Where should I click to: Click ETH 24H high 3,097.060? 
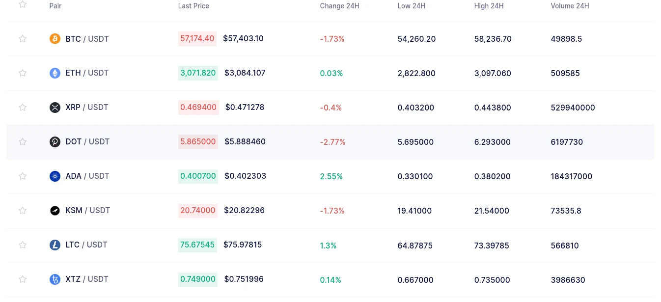tap(493, 74)
